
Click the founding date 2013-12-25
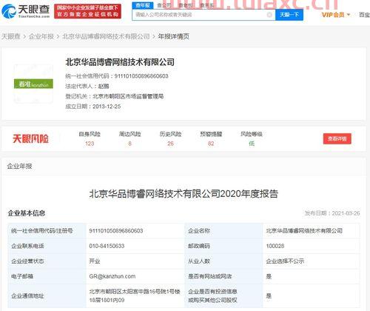tap(107, 107)
